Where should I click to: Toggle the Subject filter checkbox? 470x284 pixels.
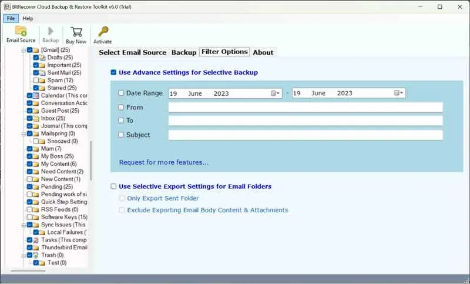(121, 135)
